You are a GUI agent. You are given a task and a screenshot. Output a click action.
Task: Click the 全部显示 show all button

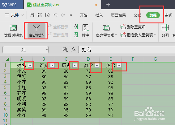click(58, 27)
